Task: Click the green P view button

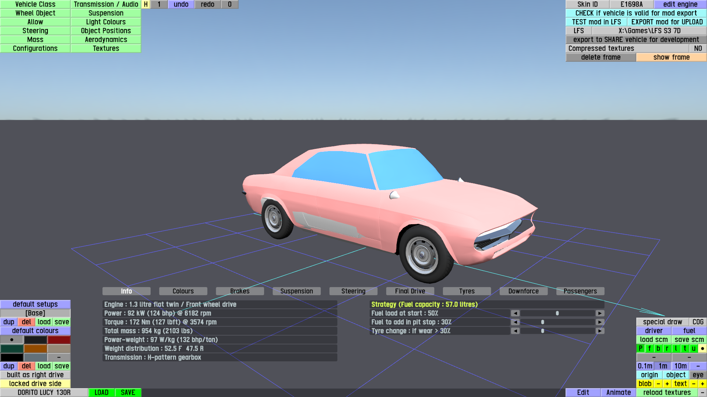Action: pyautogui.click(x=640, y=348)
